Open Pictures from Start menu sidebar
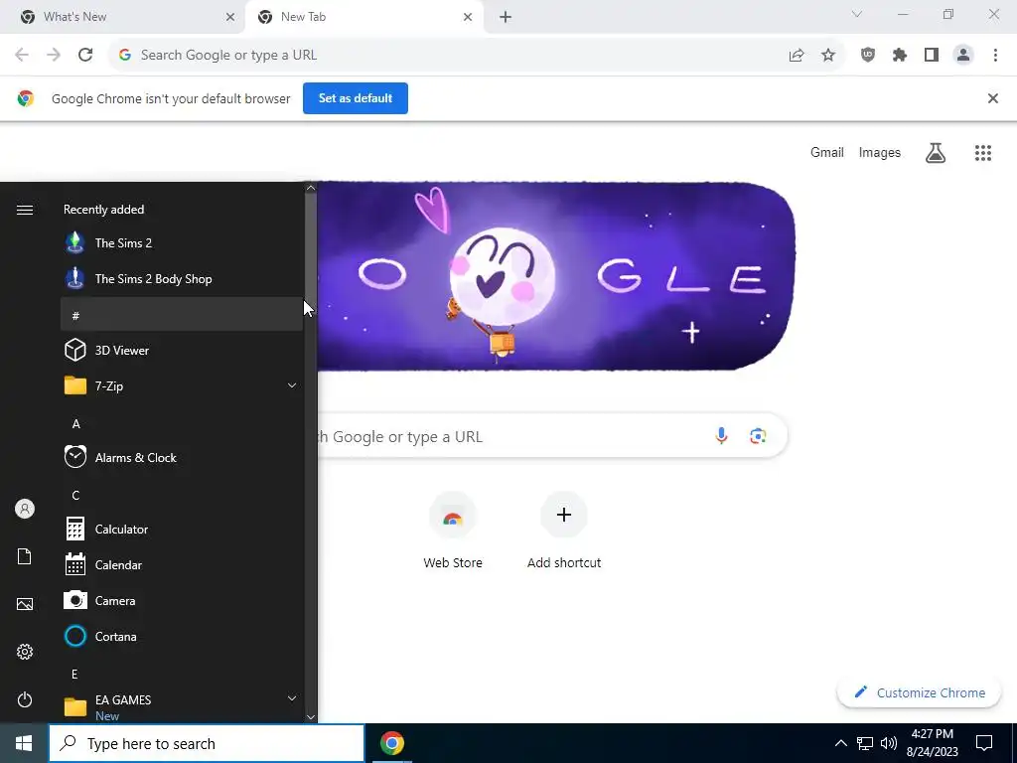This screenshot has height=763, width=1017. point(25,604)
